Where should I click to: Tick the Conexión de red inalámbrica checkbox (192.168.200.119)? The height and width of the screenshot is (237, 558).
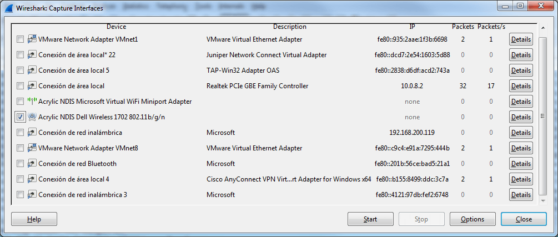(21, 133)
